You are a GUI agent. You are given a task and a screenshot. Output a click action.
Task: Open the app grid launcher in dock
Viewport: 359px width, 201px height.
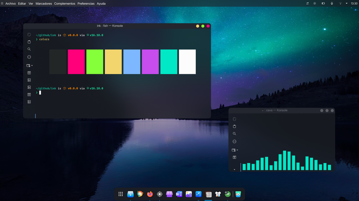[121, 194]
